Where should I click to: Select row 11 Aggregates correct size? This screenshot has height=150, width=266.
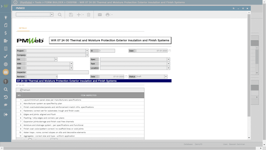[x=80, y=136]
